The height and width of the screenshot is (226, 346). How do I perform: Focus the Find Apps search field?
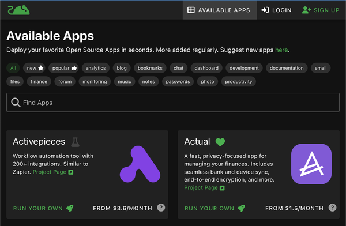(173, 103)
